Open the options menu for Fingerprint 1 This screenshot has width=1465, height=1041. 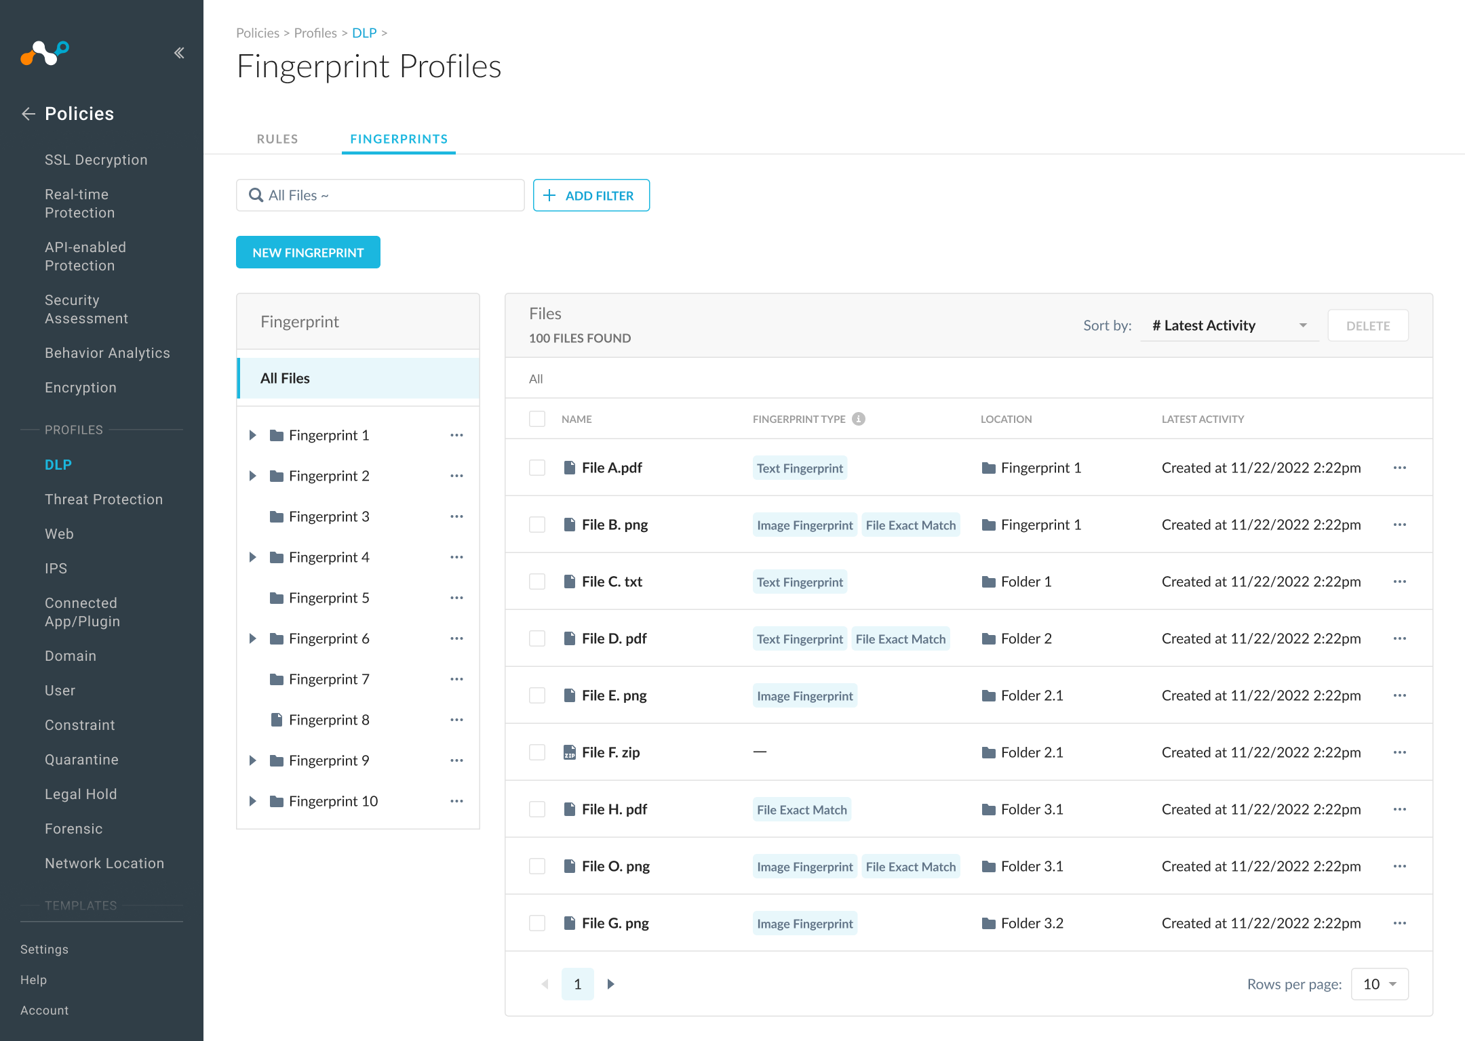pyautogui.click(x=456, y=435)
